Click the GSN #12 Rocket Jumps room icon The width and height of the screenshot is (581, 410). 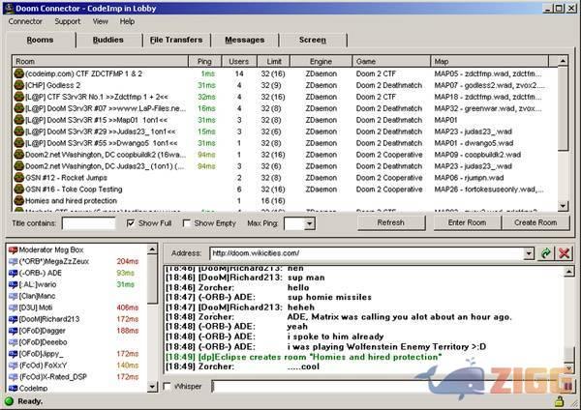19,178
